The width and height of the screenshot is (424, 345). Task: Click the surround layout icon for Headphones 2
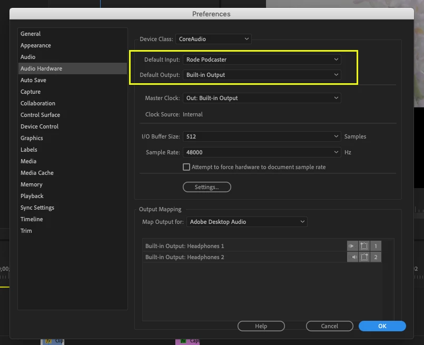click(x=364, y=257)
